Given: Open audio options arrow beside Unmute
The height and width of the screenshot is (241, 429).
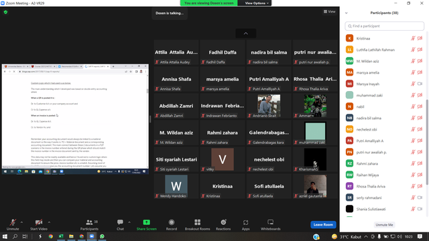Looking at the screenshot, I should [x=21, y=222].
